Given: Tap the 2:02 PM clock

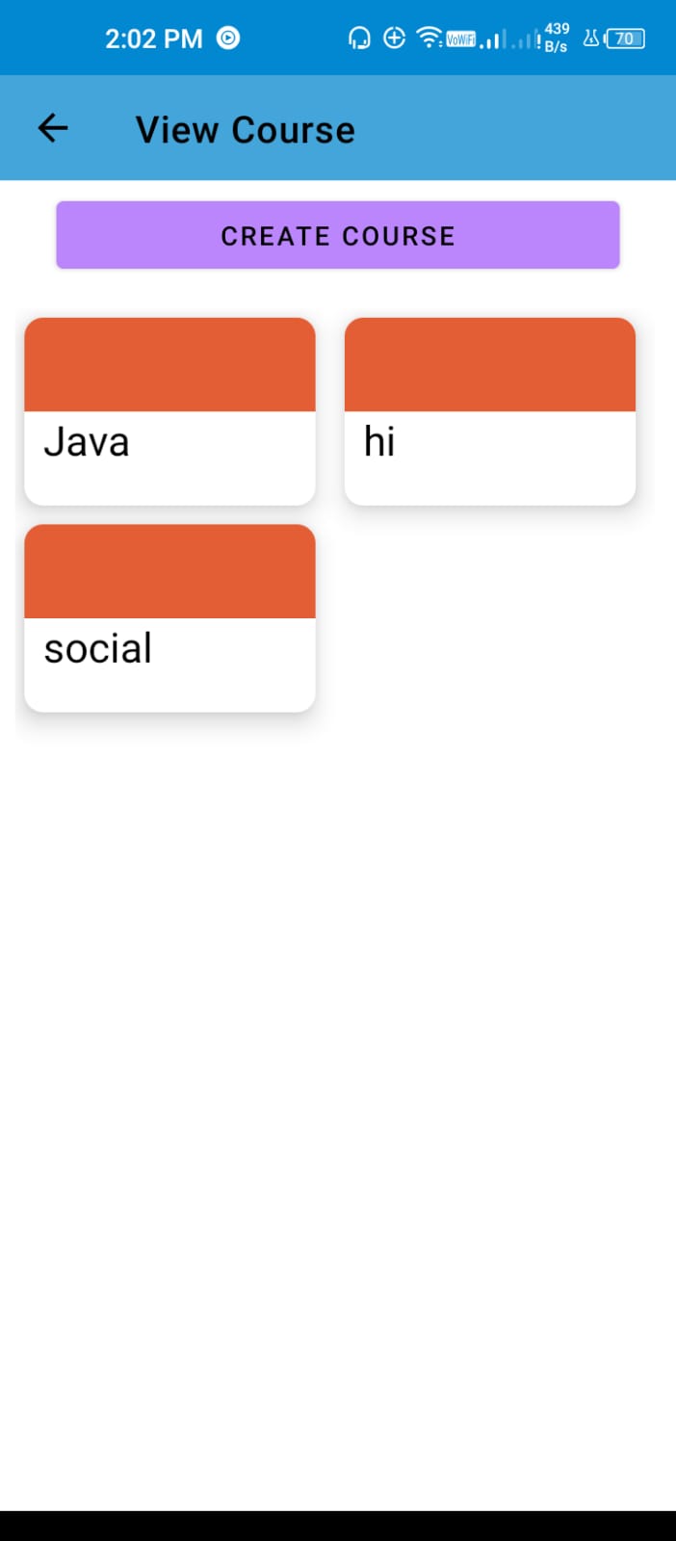Looking at the screenshot, I should (x=154, y=39).
